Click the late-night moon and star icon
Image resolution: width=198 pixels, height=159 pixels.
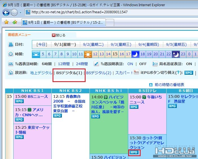click(176, 54)
